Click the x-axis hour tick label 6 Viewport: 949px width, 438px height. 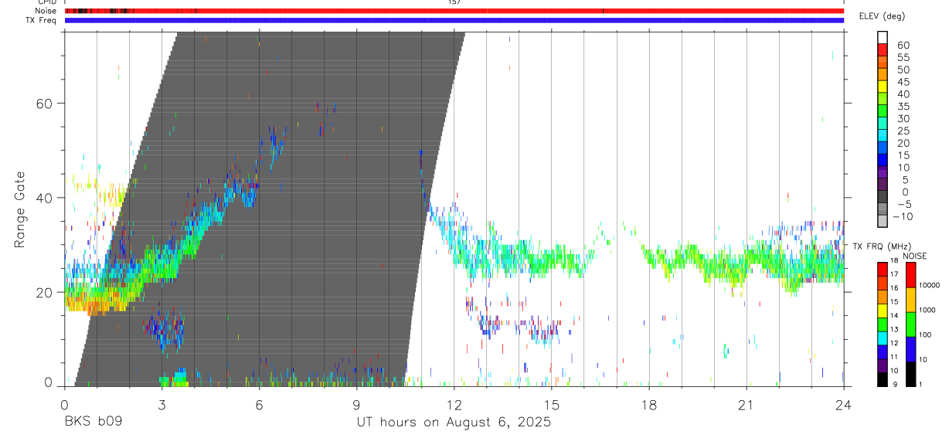[259, 405]
